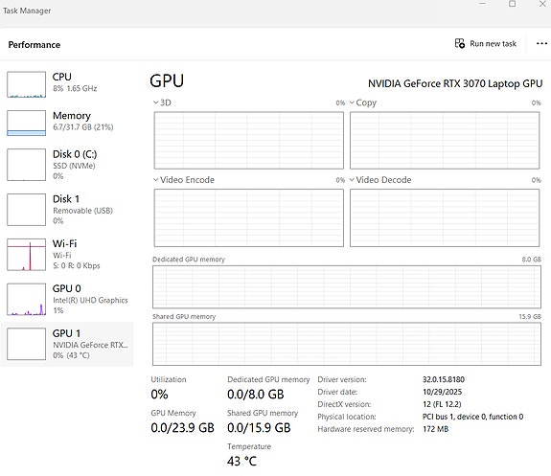This screenshot has width=551, height=476.
Task: Click the 172 MB reserved memory value
Action: point(435,429)
